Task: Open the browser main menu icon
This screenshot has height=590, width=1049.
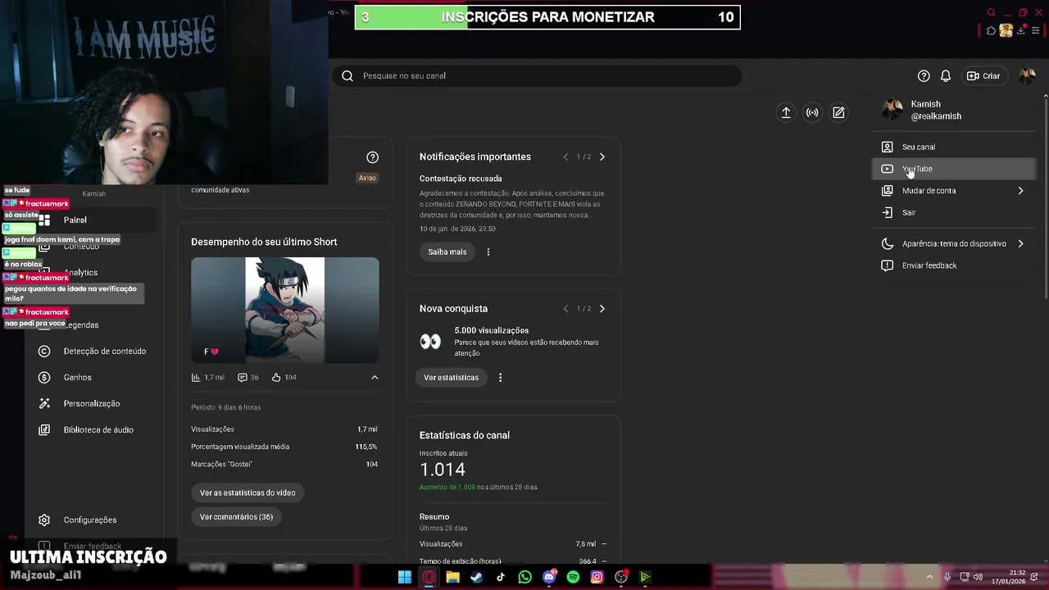Action: click(x=1036, y=31)
